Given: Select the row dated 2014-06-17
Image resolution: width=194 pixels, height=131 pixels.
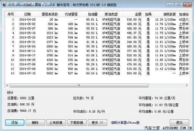Looking at the screenshot, I should tap(27, 55).
